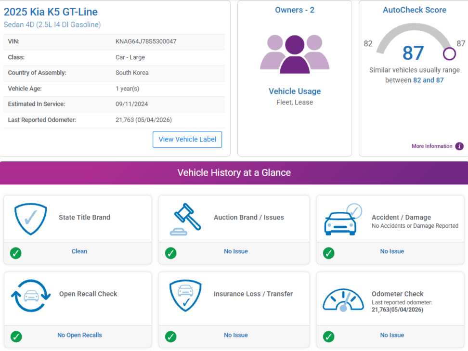Click the Country of Assembly label

click(37, 73)
